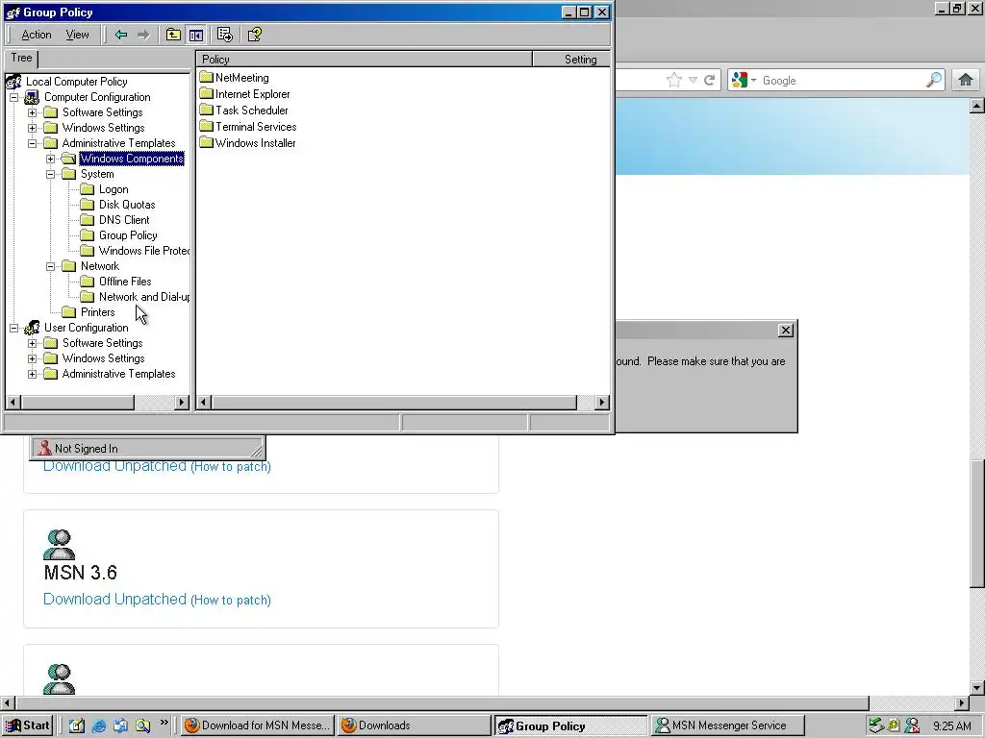985x738 pixels.
Task: Click the Windows Installer folder icon
Action: click(207, 142)
